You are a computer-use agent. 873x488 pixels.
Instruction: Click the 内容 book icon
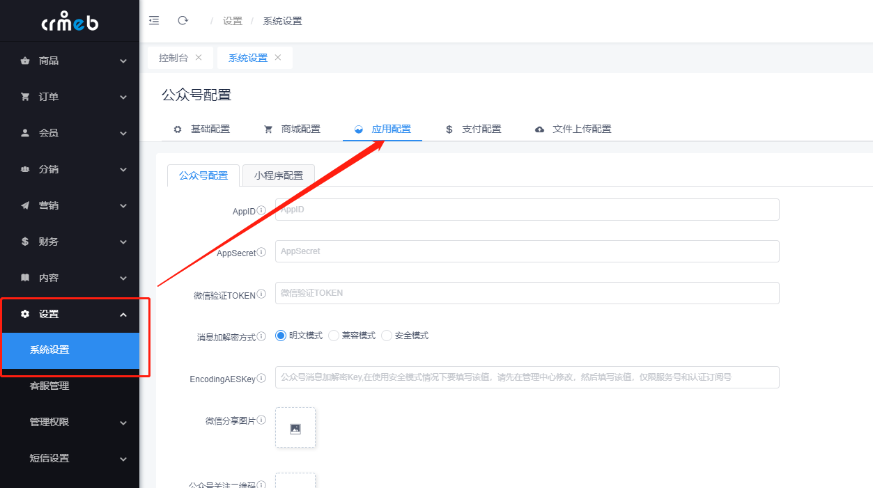pyautogui.click(x=25, y=278)
